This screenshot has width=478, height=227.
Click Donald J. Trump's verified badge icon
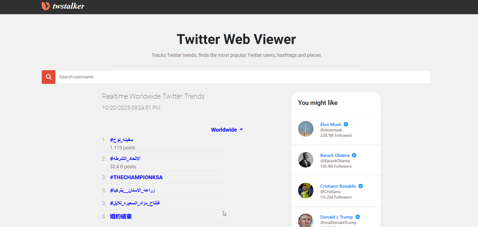[358, 217]
